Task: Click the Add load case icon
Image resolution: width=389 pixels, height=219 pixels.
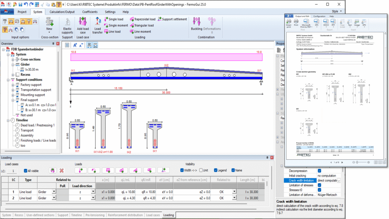Action: [x=82, y=25]
